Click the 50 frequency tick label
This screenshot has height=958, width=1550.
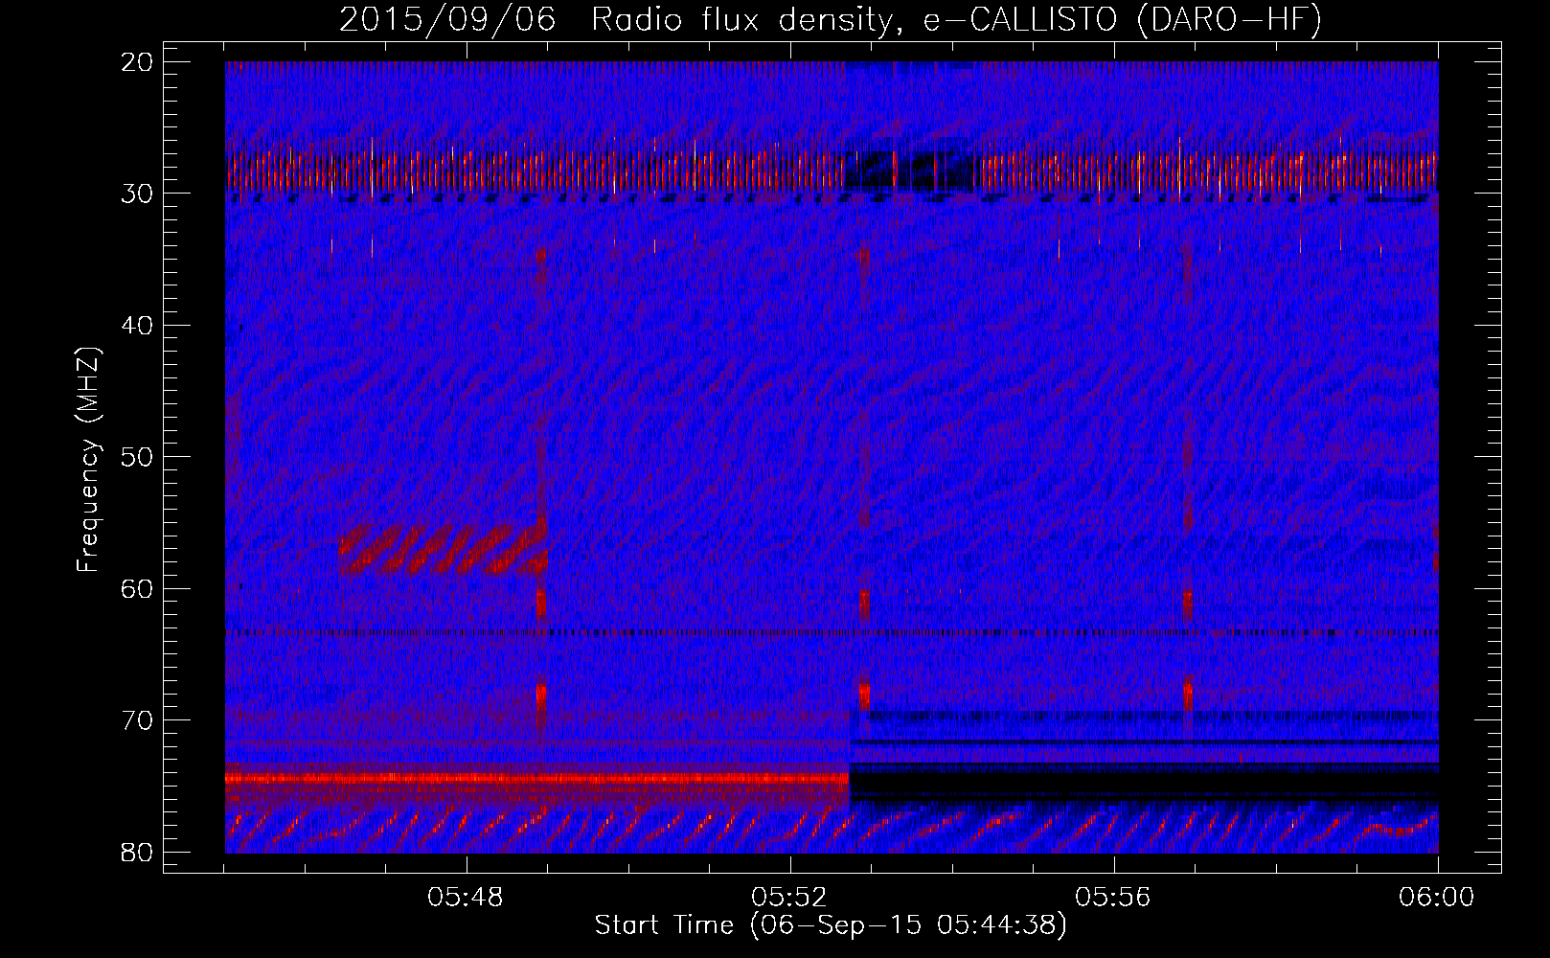tap(138, 457)
